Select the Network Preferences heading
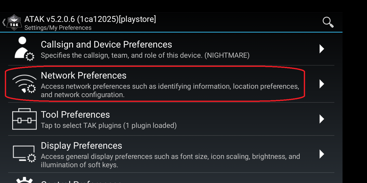 [84, 75]
